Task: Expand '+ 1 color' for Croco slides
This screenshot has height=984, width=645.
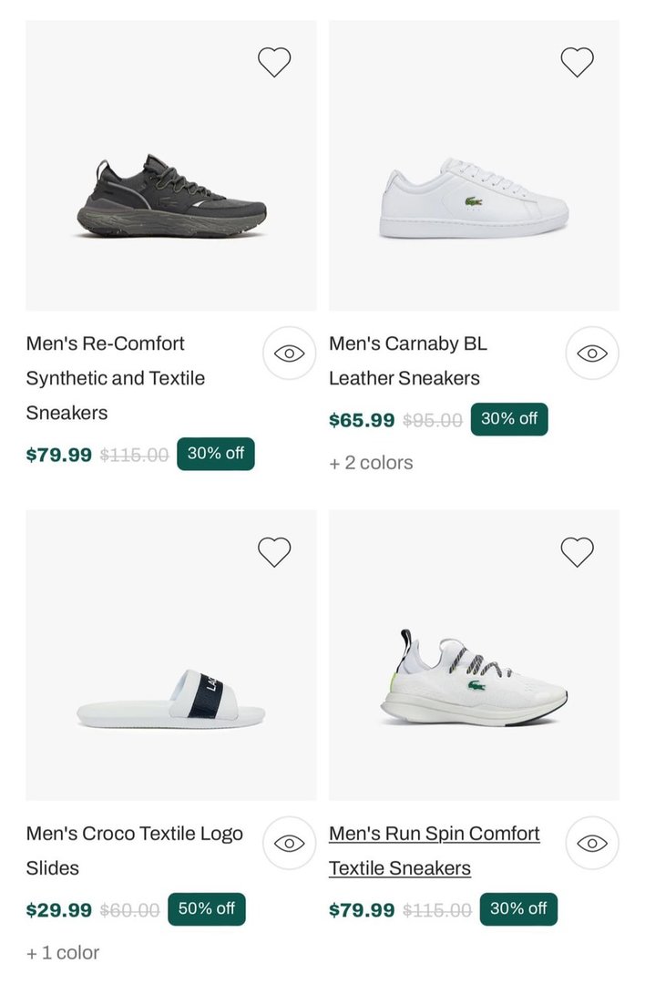Action: point(63,953)
